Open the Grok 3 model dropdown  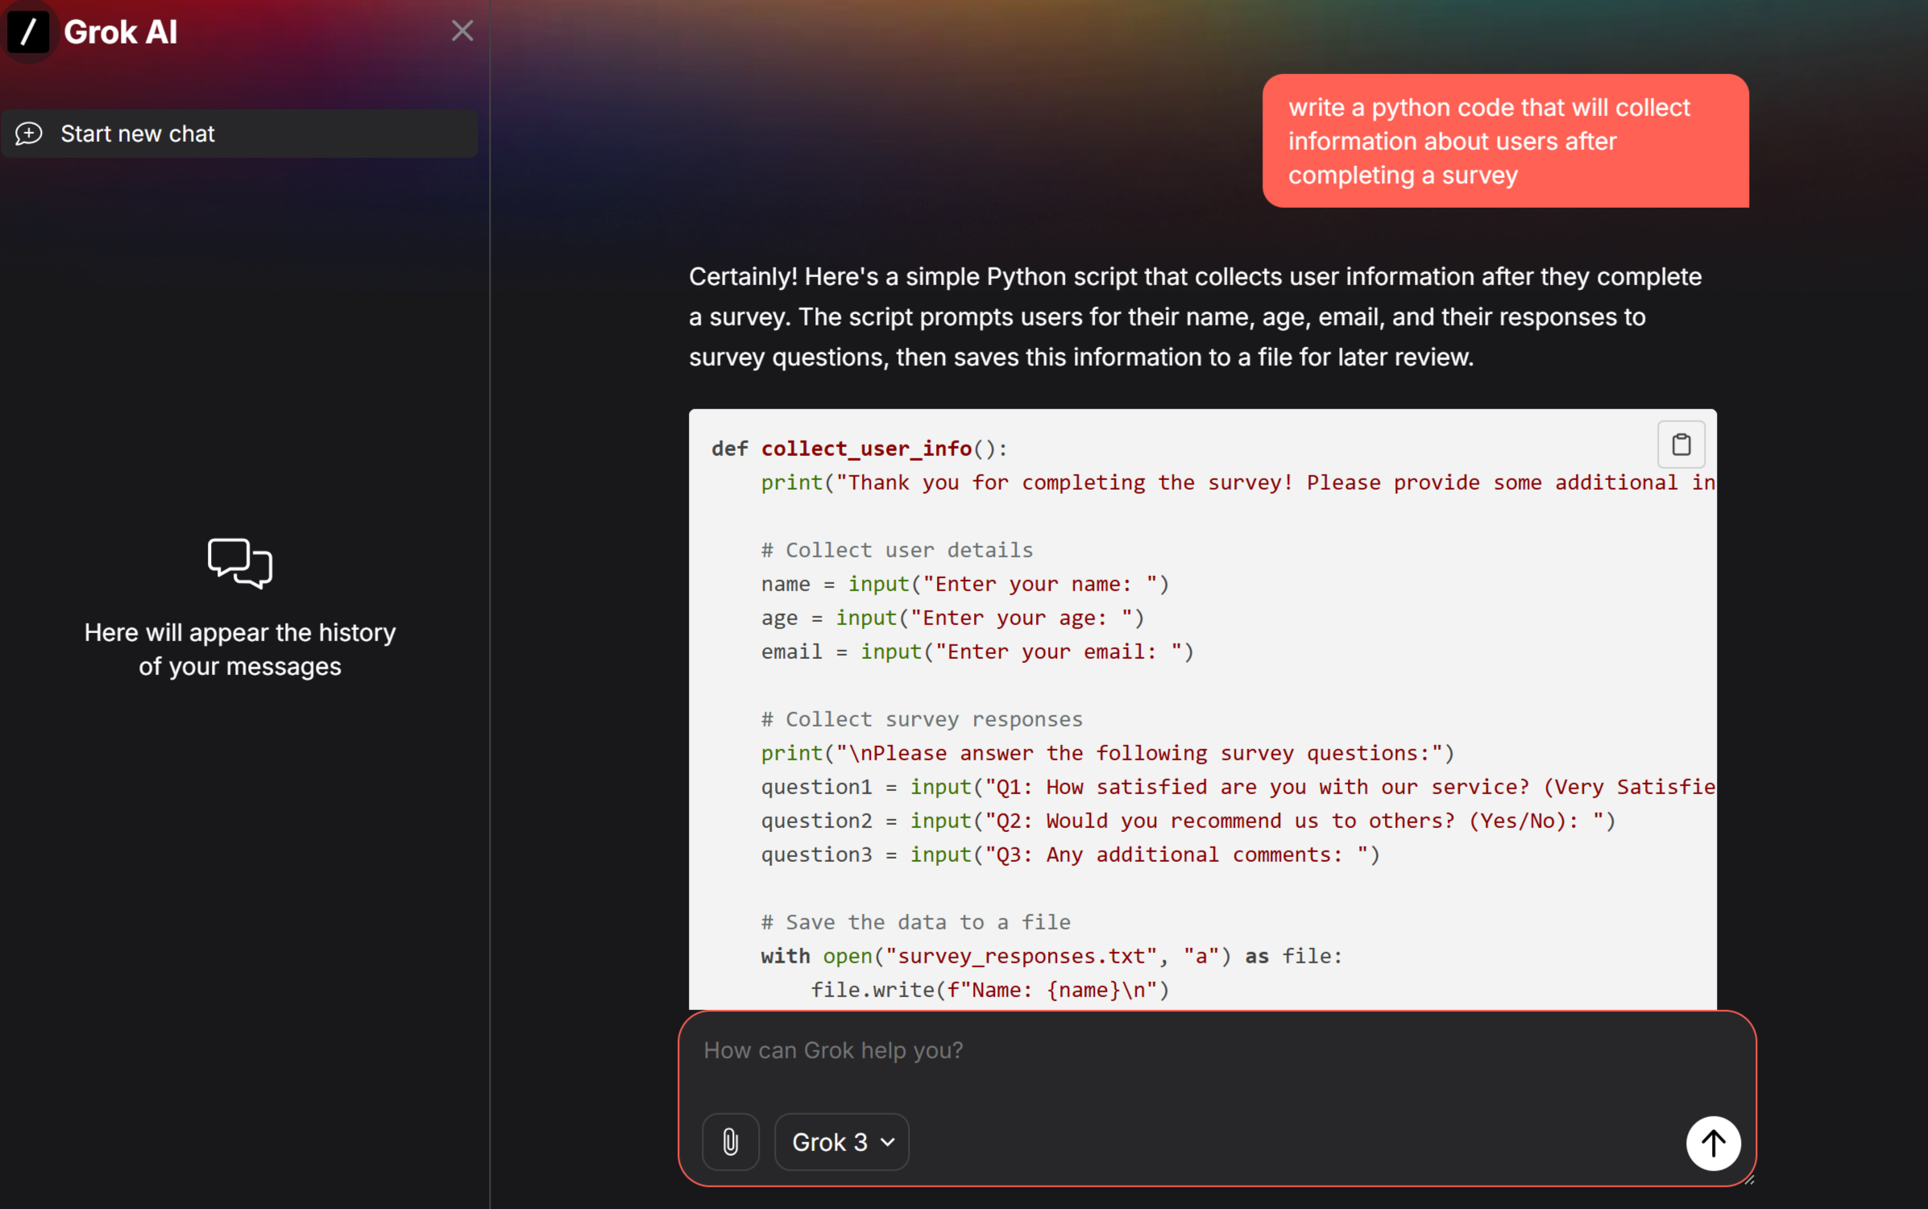point(841,1141)
